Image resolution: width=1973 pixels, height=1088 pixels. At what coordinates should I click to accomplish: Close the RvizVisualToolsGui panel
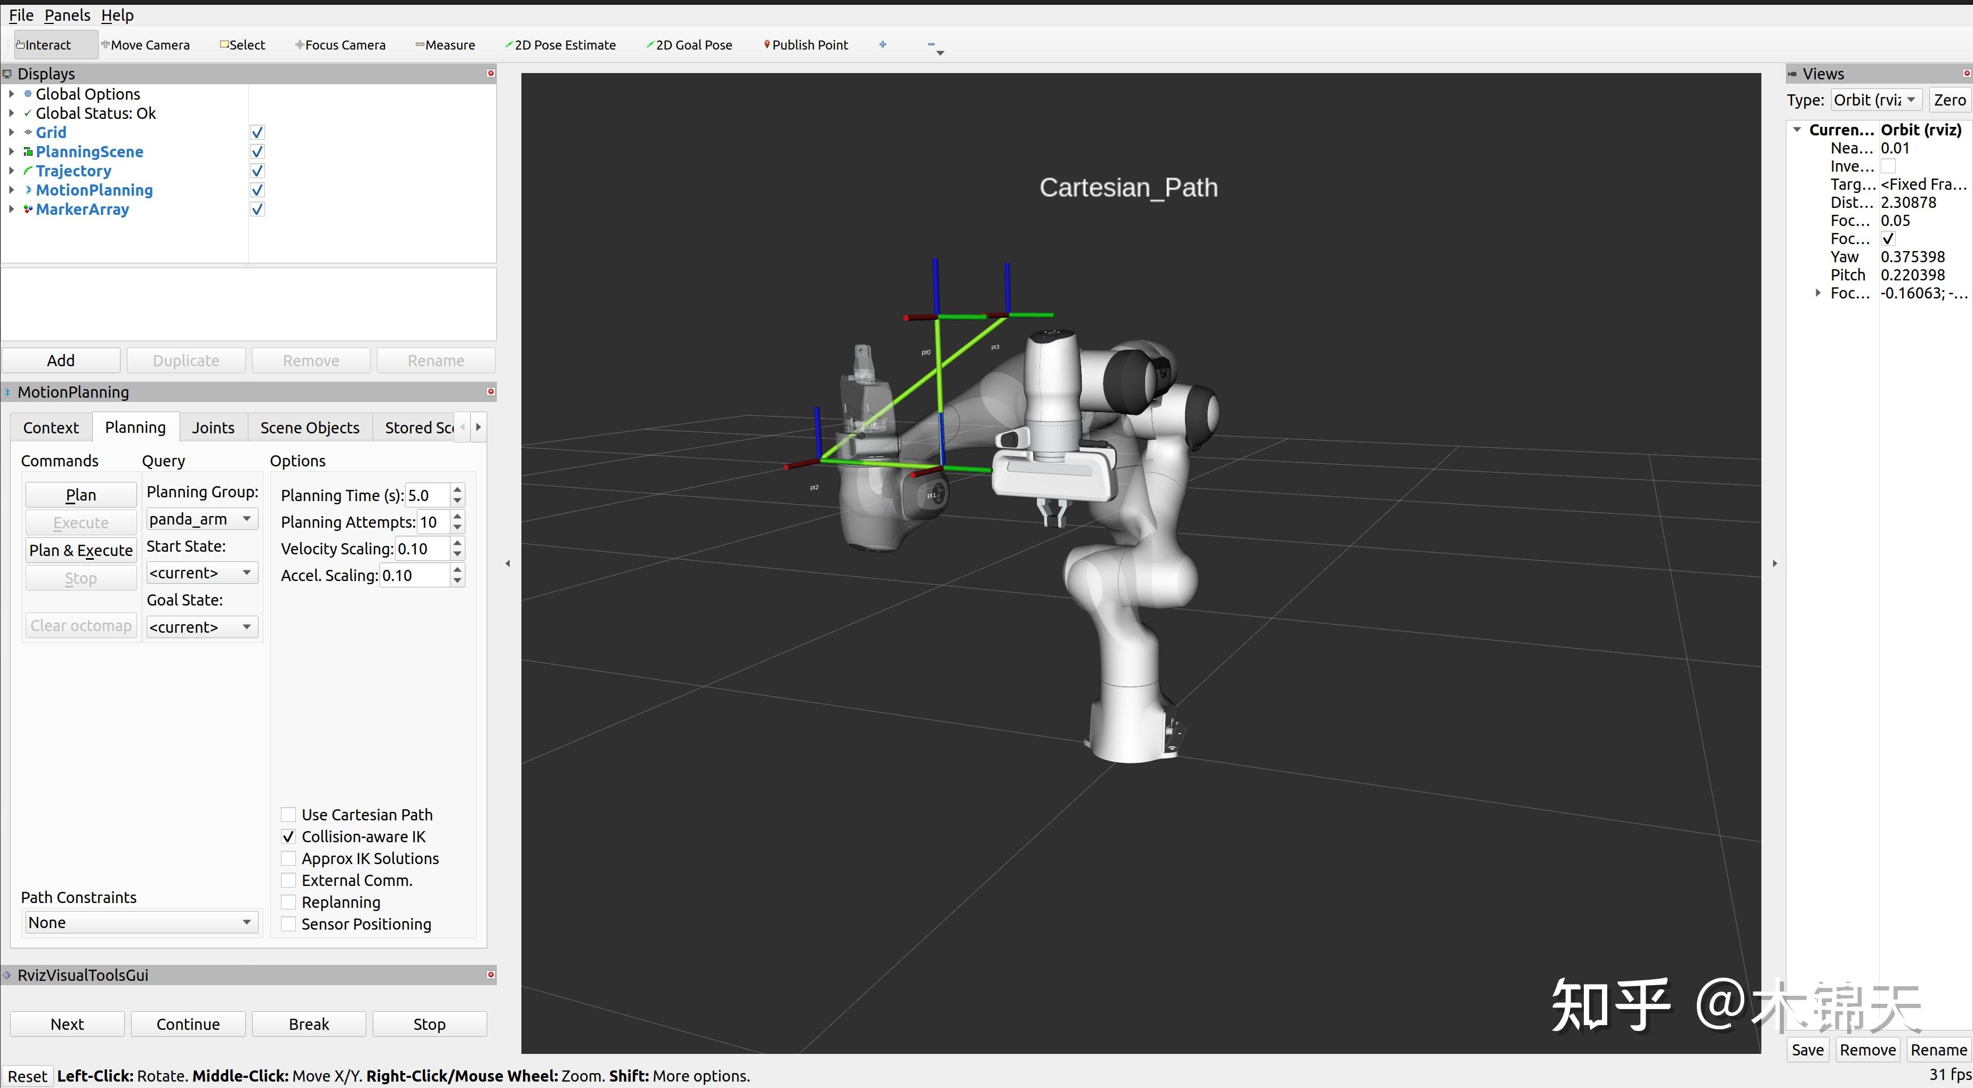(x=491, y=974)
